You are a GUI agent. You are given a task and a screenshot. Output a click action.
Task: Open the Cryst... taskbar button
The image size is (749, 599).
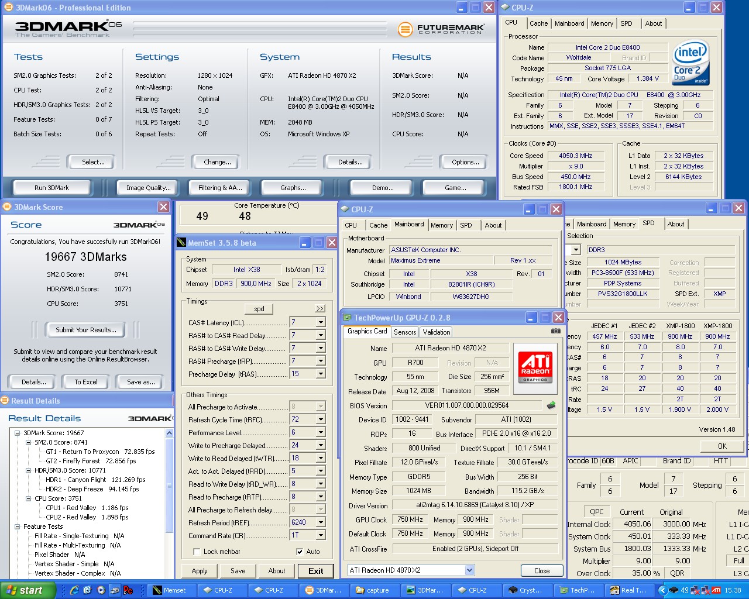(x=527, y=590)
